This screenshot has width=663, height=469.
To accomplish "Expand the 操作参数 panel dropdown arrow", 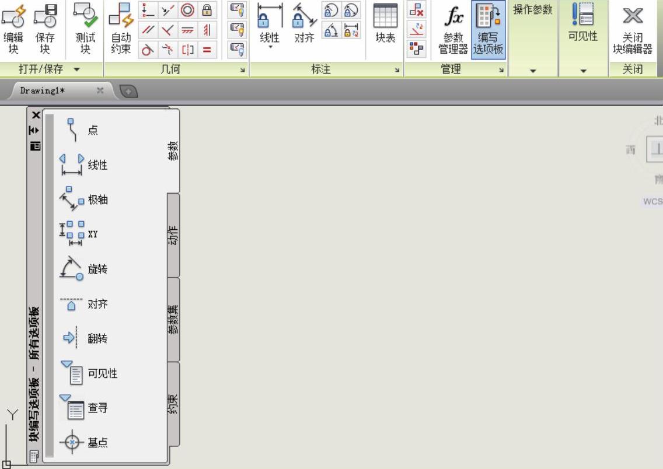I will coord(532,71).
